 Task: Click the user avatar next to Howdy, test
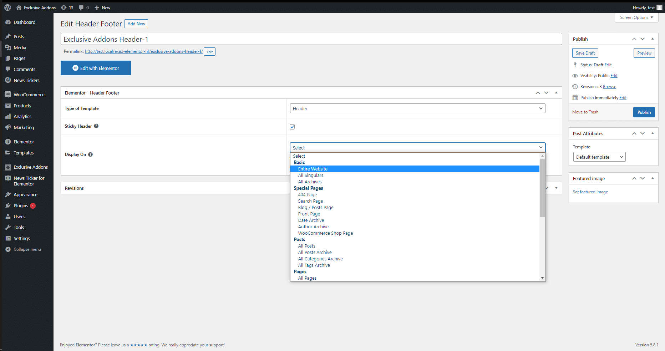click(659, 7)
